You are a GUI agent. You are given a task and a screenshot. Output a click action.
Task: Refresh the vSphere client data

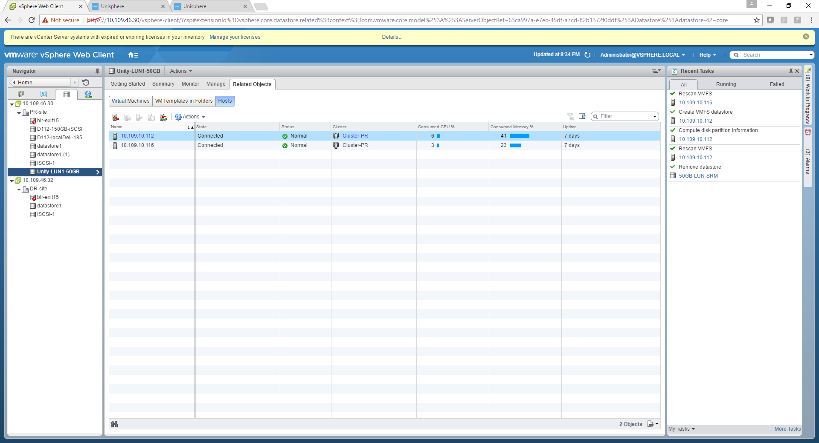click(587, 55)
